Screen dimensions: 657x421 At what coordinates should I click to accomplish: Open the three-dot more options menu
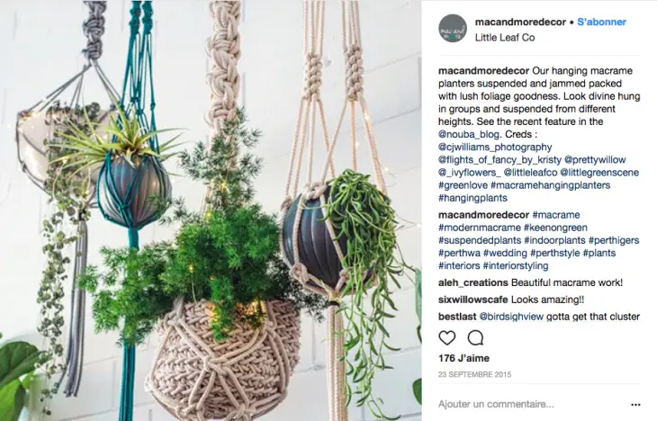(x=635, y=405)
